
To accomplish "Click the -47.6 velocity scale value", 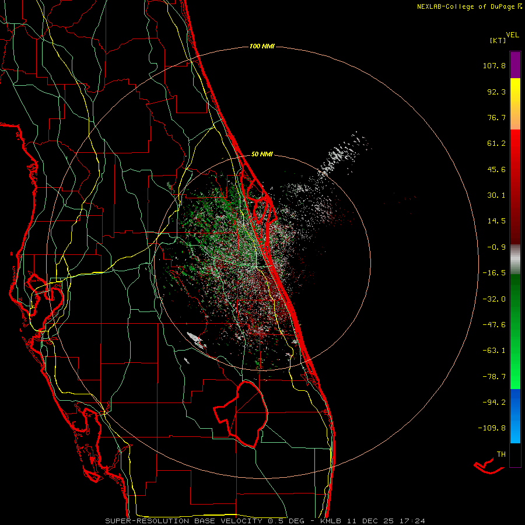I will point(494,325).
